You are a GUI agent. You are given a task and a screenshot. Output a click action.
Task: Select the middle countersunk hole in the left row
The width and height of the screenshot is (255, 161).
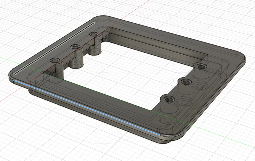75,47
